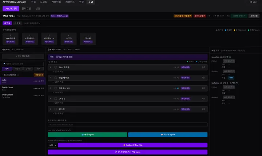Focus the asset search field

23,64
